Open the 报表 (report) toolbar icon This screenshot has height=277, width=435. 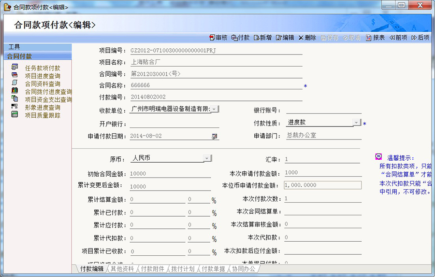(x=375, y=38)
